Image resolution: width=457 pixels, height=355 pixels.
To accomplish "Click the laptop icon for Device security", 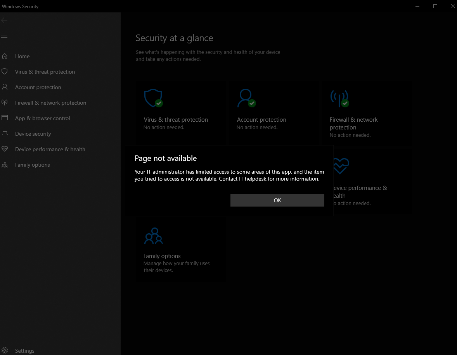I will (5, 133).
